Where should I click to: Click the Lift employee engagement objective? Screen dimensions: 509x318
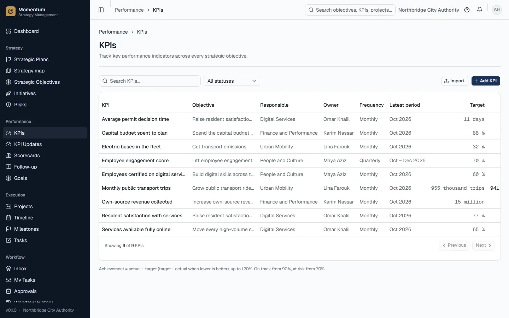pyautogui.click(x=222, y=160)
